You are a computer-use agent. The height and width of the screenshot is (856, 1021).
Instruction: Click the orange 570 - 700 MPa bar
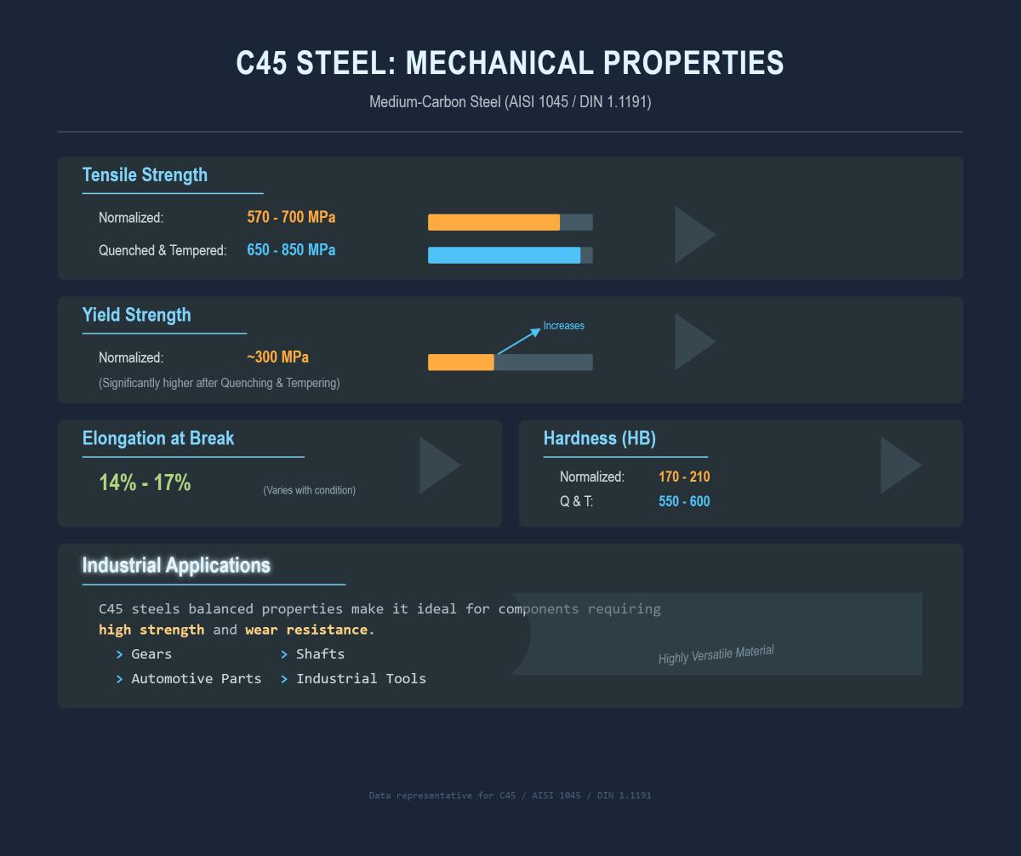point(493,221)
